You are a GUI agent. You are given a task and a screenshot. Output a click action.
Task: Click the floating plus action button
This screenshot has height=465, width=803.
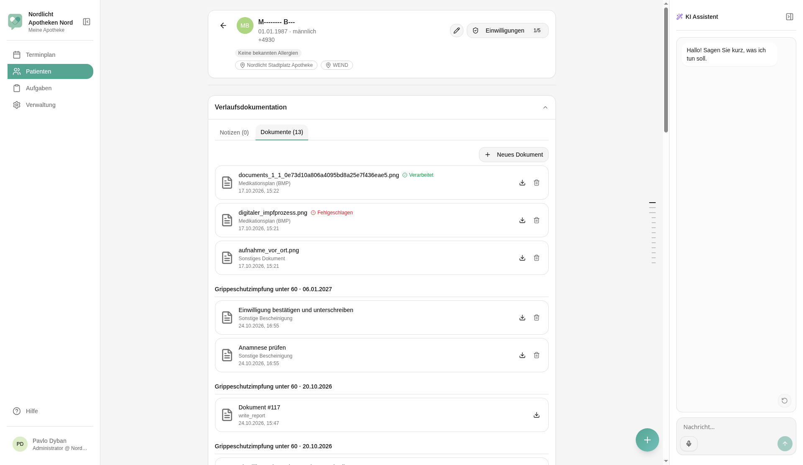[x=647, y=440]
